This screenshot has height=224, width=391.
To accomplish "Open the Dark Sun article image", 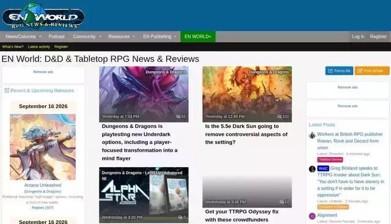I will click(247, 94).
